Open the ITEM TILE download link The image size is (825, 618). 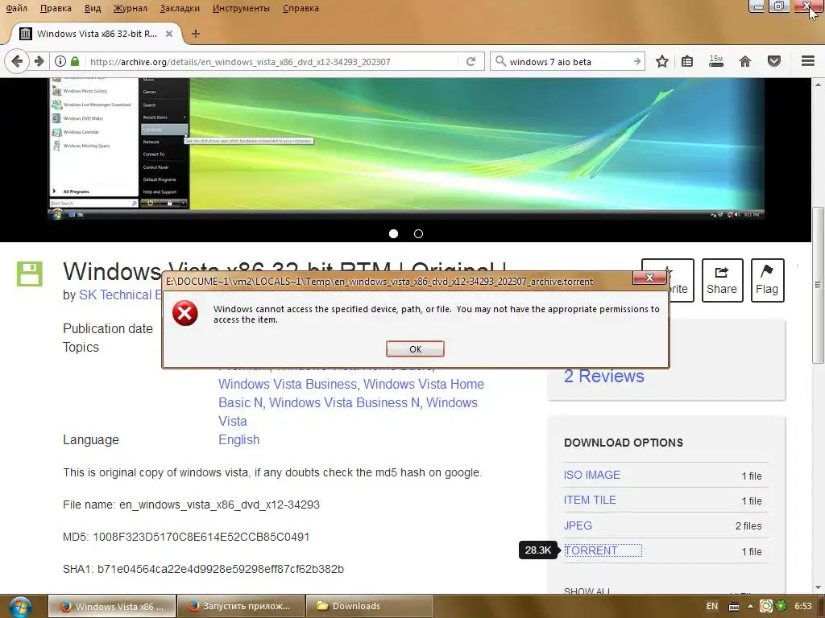(590, 501)
